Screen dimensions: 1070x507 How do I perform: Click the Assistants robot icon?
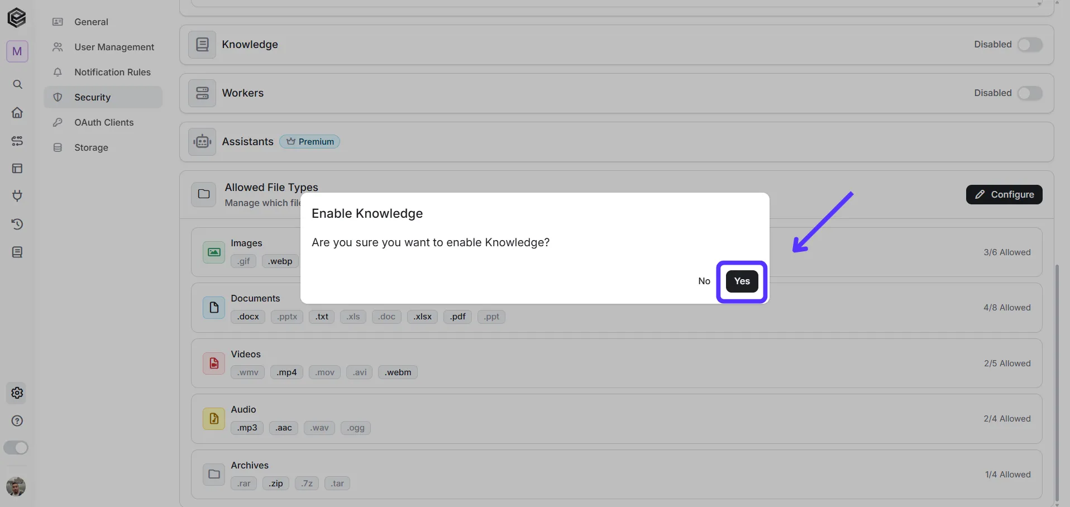point(202,142)
